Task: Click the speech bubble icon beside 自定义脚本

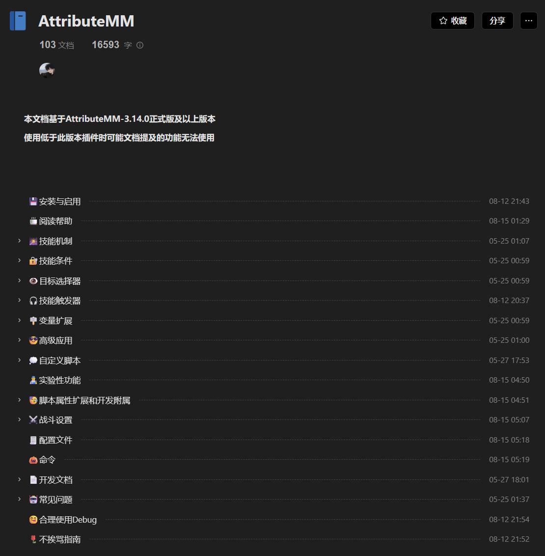Action: point(33,361)
